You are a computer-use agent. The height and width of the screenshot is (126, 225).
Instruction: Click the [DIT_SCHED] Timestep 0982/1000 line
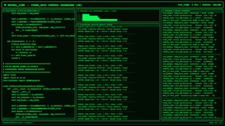[102, 39]
